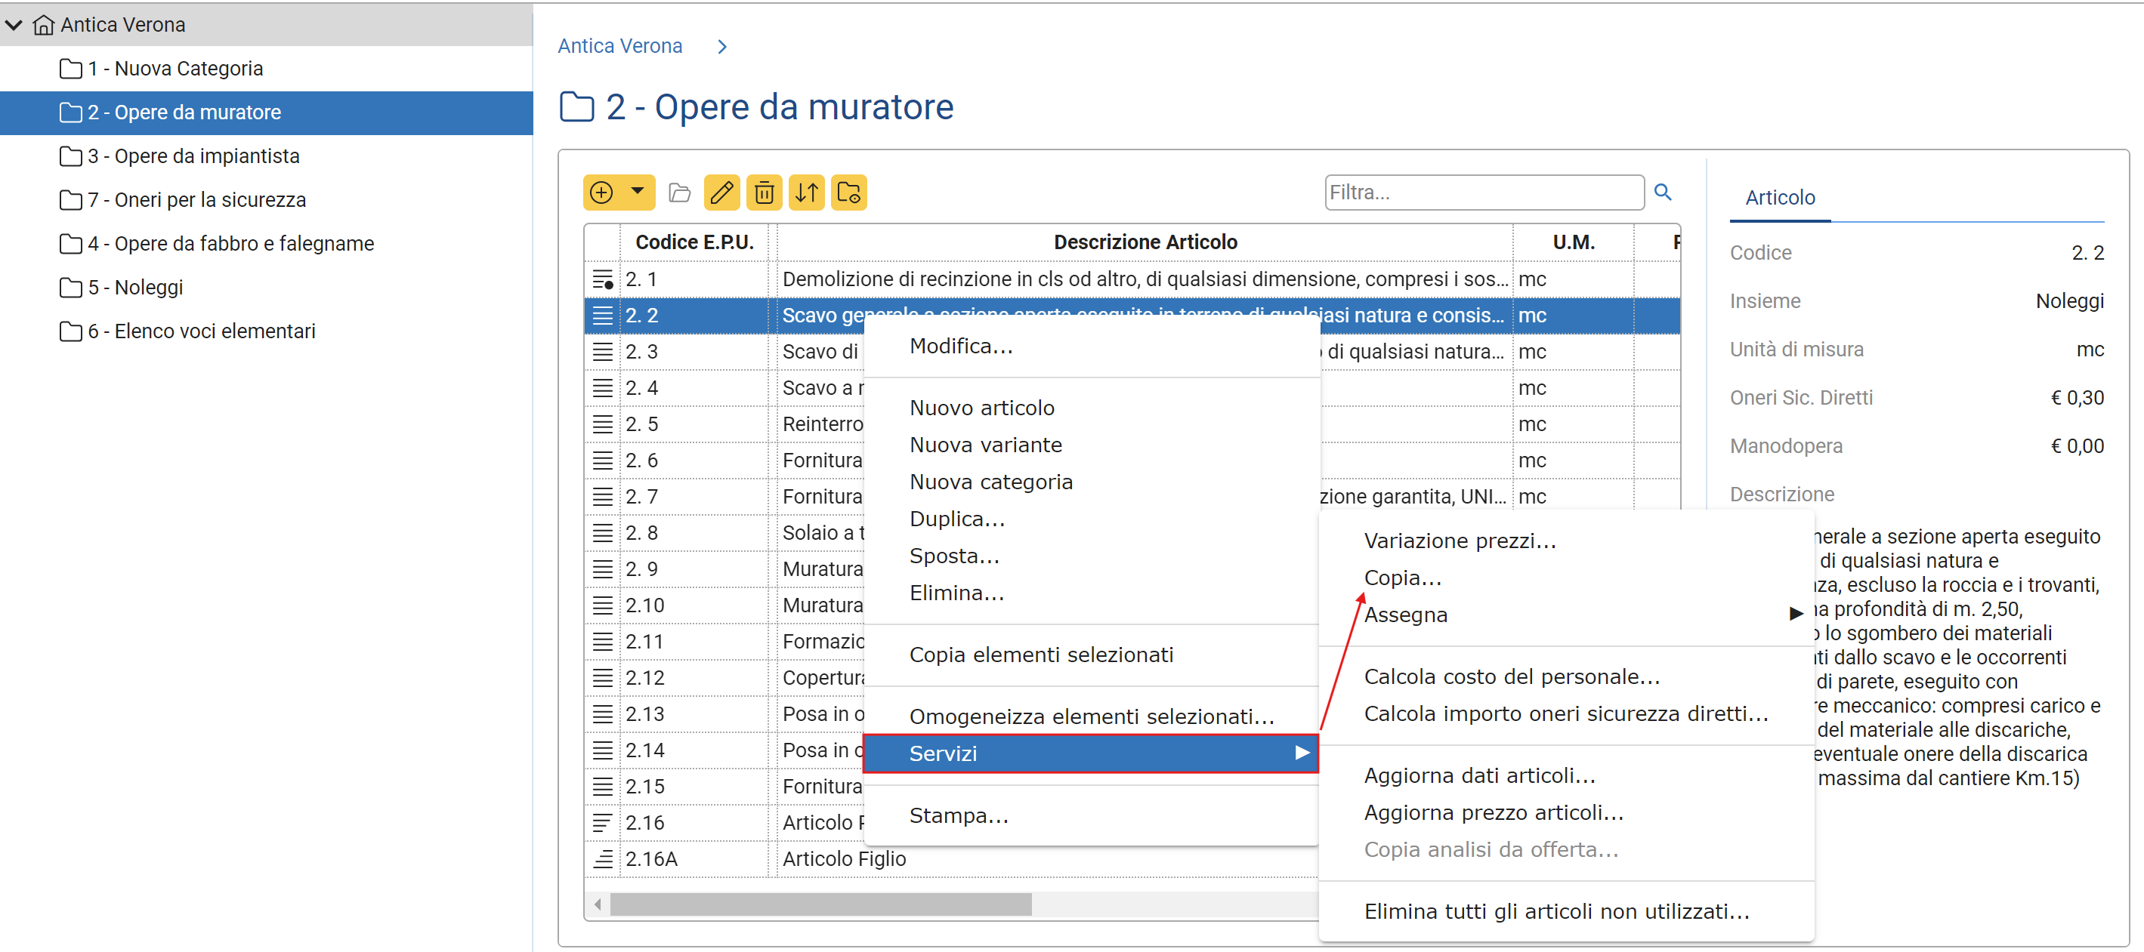Click the folder with eye view icon

tap(848, 193)
